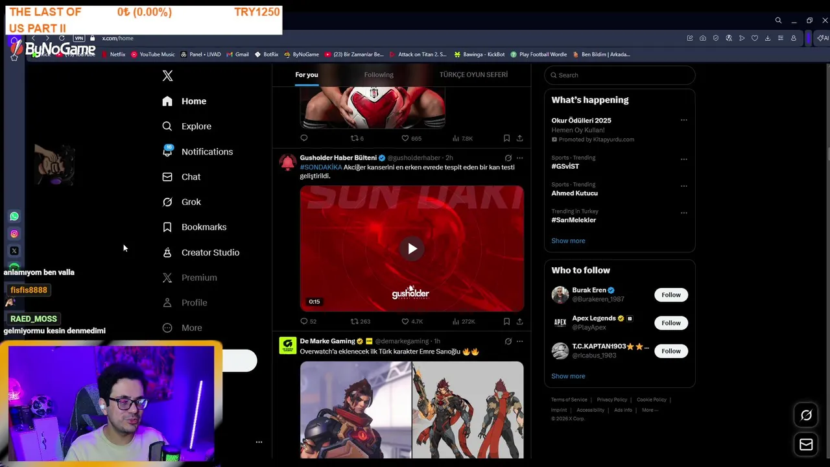Switch to the For you tab

pos(307,75)
